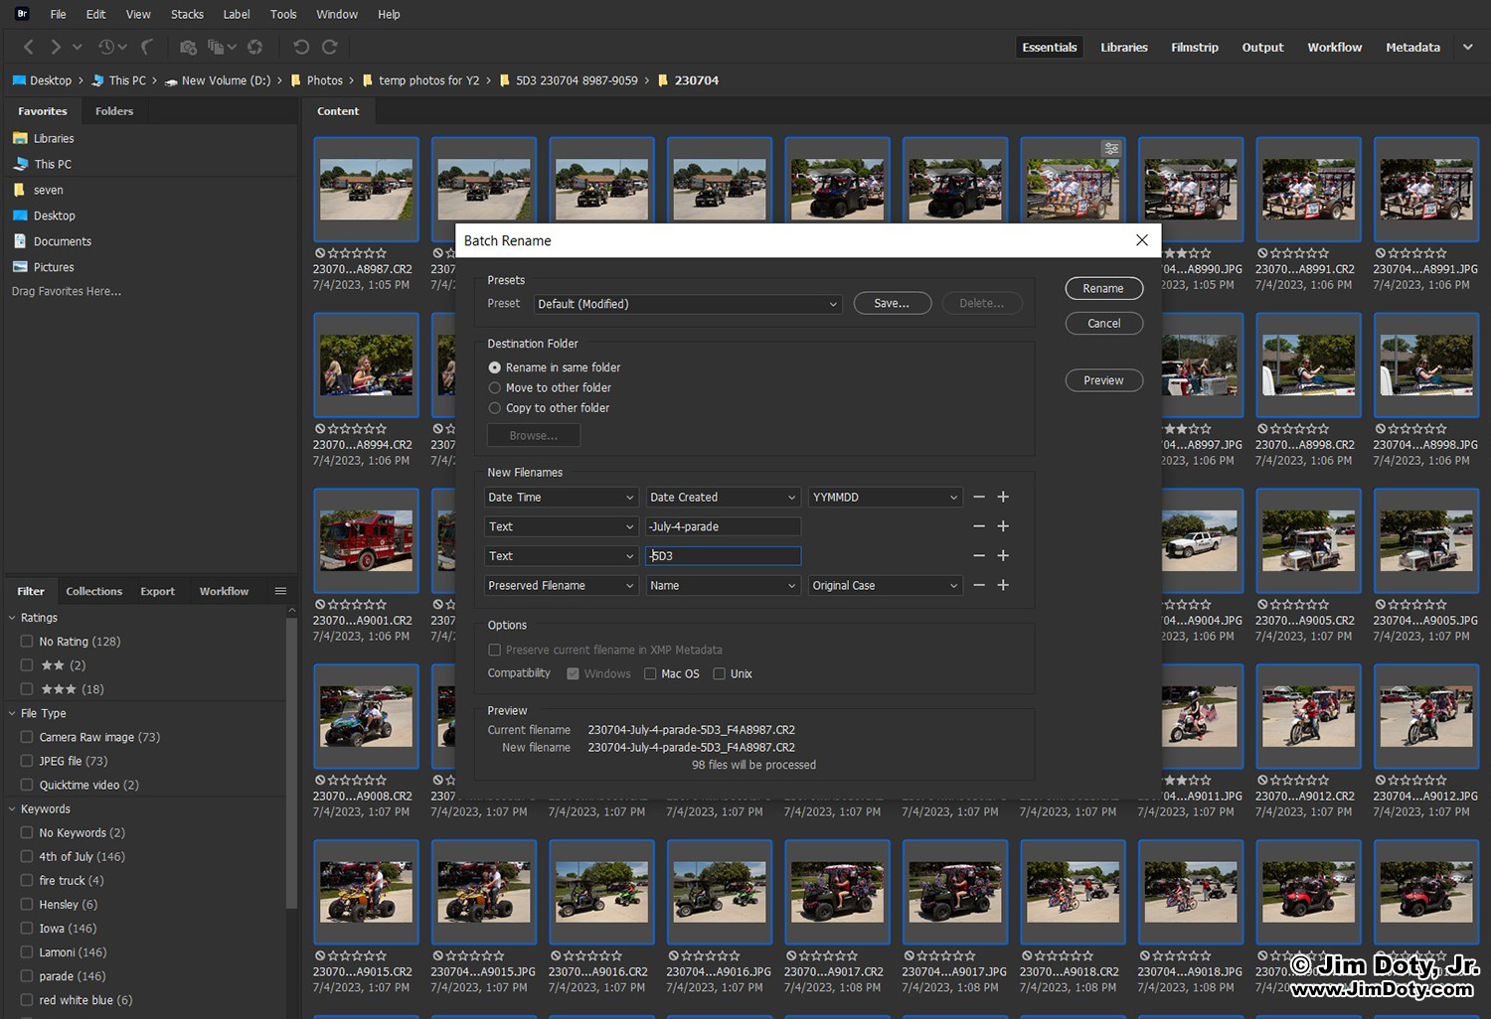Click the Preview button
Viewport: 1491px width, 1019px height.
tap(1103, 380)
